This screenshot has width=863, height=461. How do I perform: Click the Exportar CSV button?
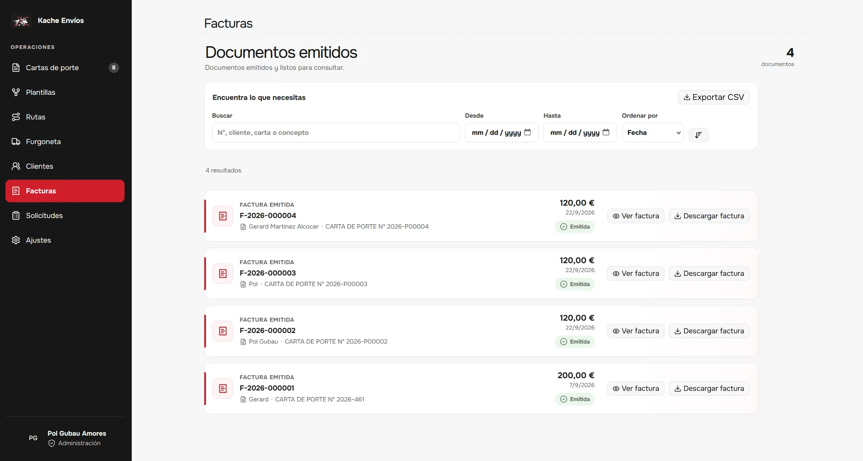click(714, 97)
